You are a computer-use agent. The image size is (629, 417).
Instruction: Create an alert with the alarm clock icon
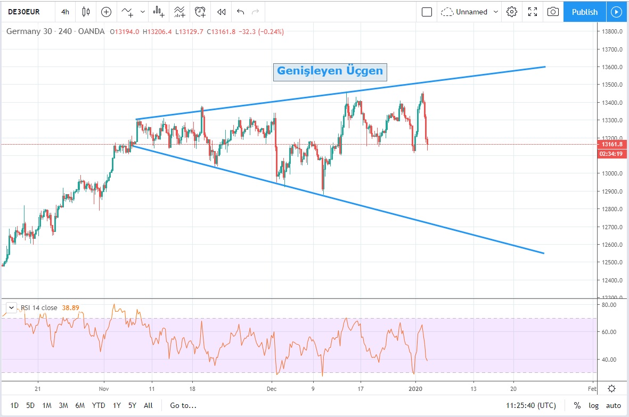pos(200,12)
